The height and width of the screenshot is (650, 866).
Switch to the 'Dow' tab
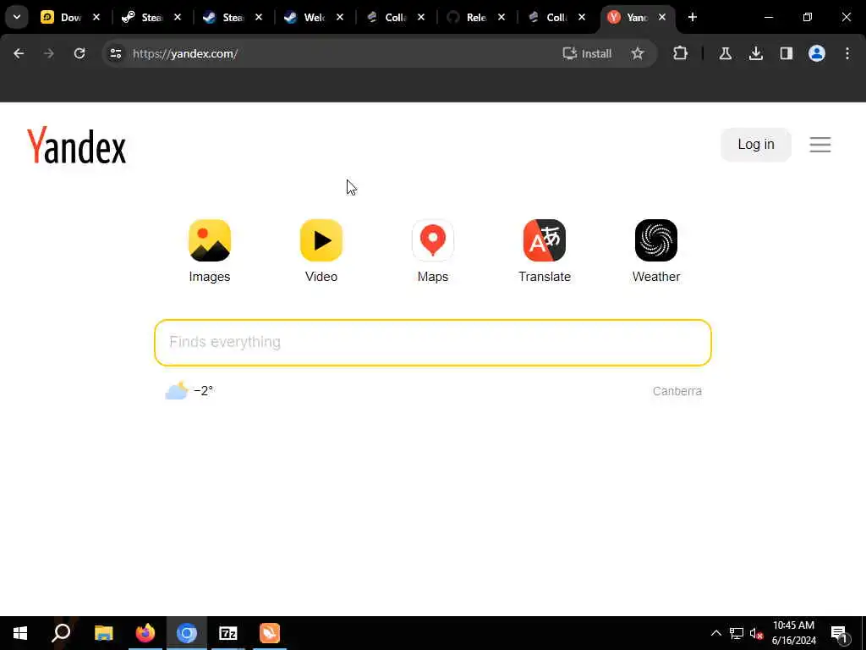tap(62, 17)
